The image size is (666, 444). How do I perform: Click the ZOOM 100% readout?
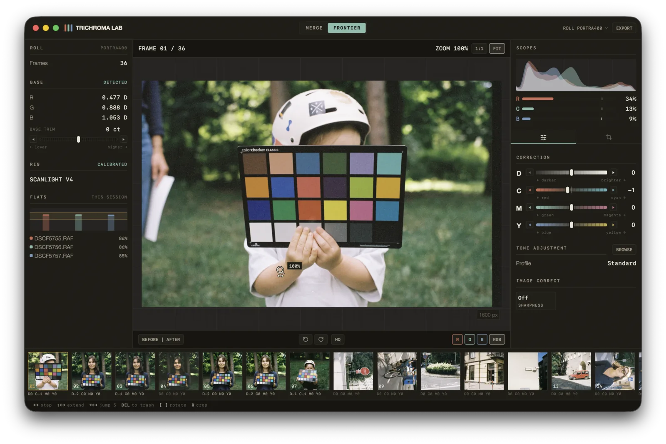point(452,49)
